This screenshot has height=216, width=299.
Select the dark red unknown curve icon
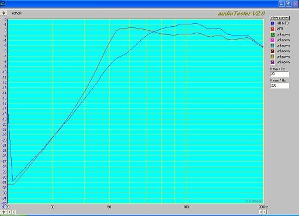[x=272, y=51]
